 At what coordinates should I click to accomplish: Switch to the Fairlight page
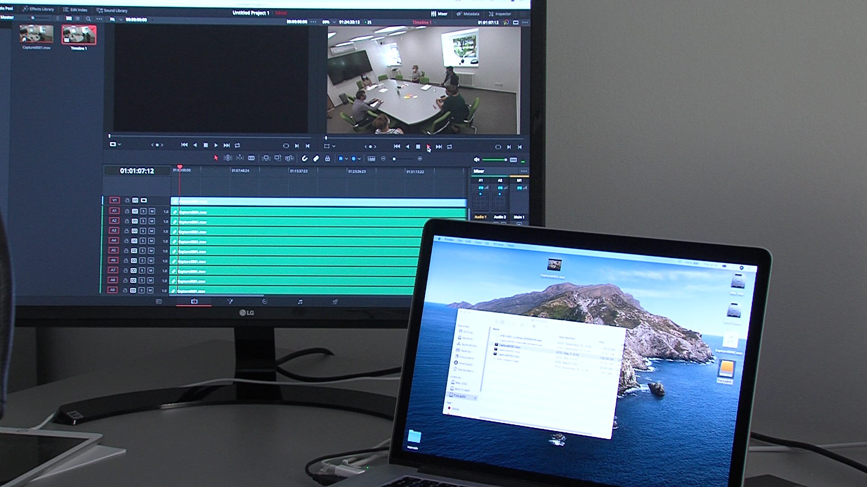point(300,302)
